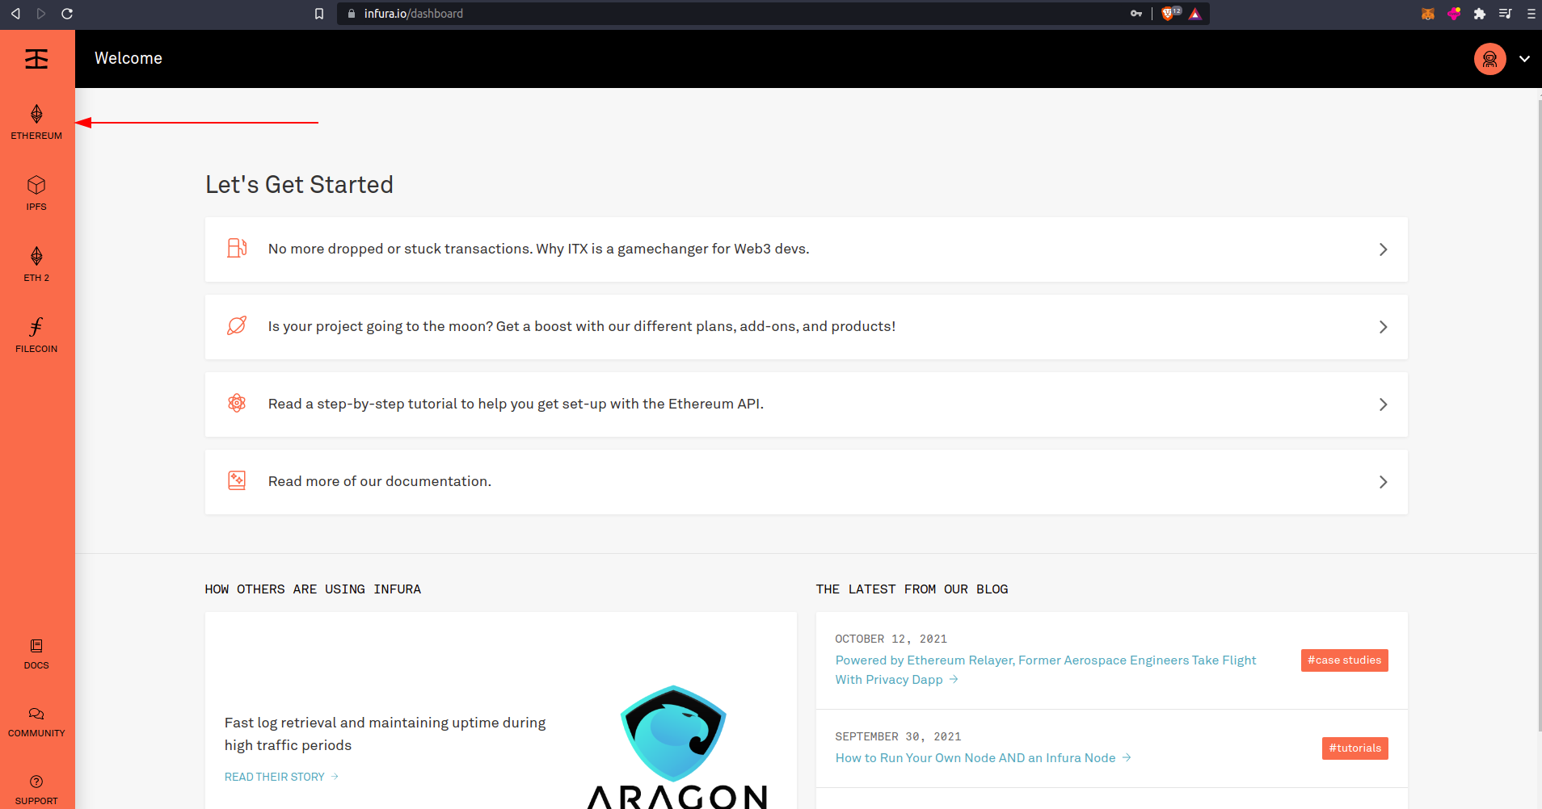Open the media playlist toolbar icon
The width and height of the screenshot is (1542, 809).
click(x=1505, y=14)
